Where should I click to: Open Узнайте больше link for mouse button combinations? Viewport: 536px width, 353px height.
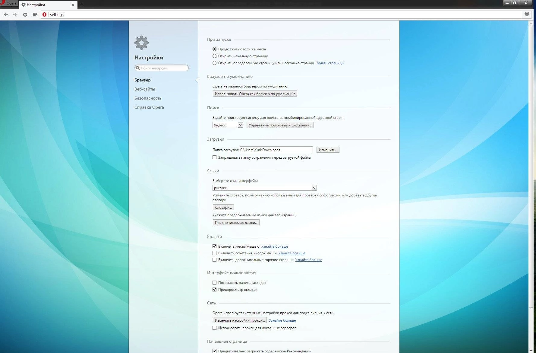click(x=292, y=253)
